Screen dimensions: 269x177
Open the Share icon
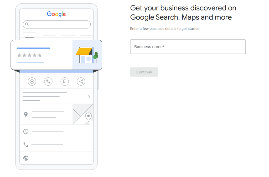pyautogui.click(x=81, y=81)
